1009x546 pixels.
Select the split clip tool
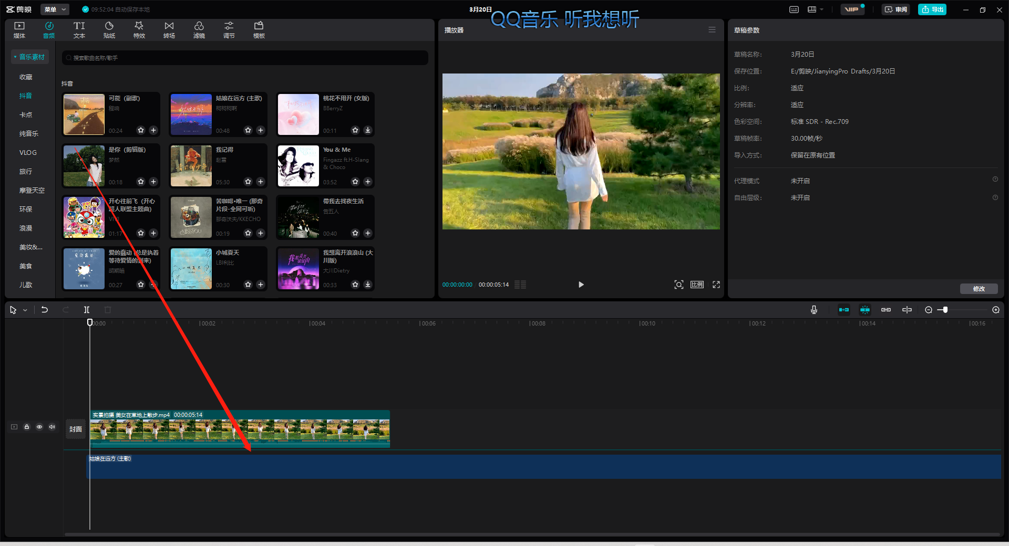click(87, 310)
